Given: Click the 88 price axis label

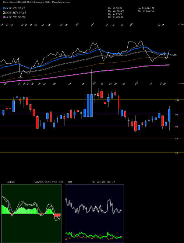Looking at the screenshot, I should pyautogui.click(x=177, y=139).
